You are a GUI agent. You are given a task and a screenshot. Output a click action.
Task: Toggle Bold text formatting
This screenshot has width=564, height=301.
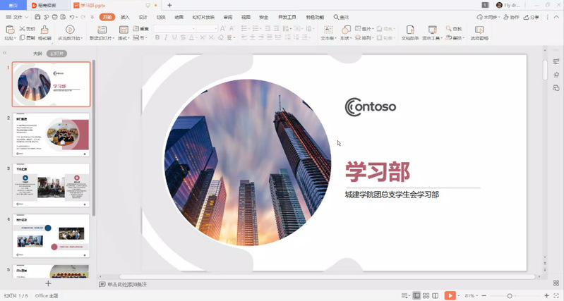157,37
